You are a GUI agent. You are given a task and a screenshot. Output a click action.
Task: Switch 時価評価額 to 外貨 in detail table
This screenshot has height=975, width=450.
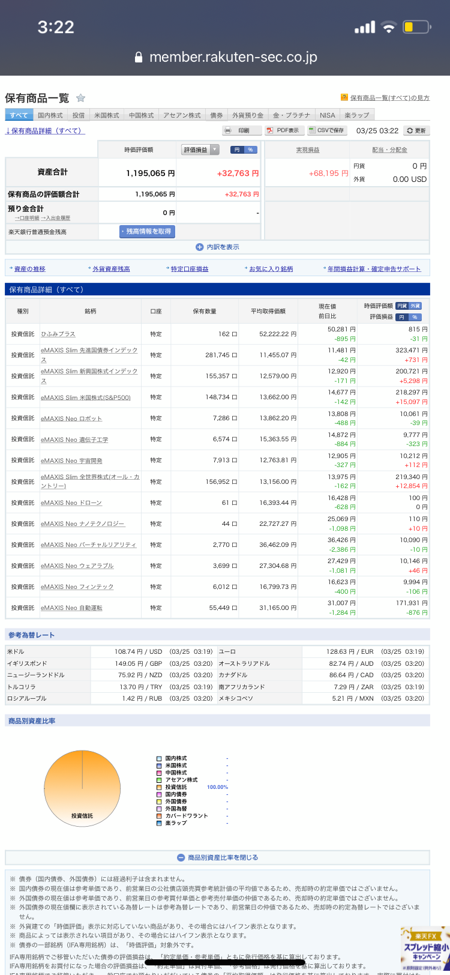415,306
